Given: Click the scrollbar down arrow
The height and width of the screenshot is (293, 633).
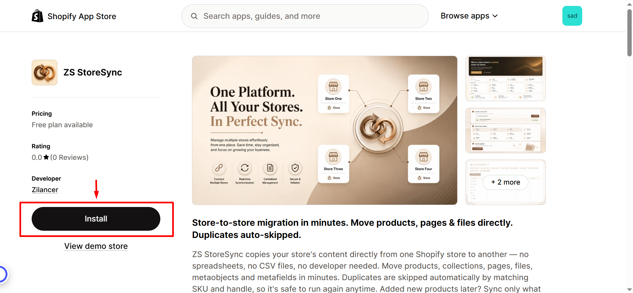Looking at the screenshot, I should point(629,290).
